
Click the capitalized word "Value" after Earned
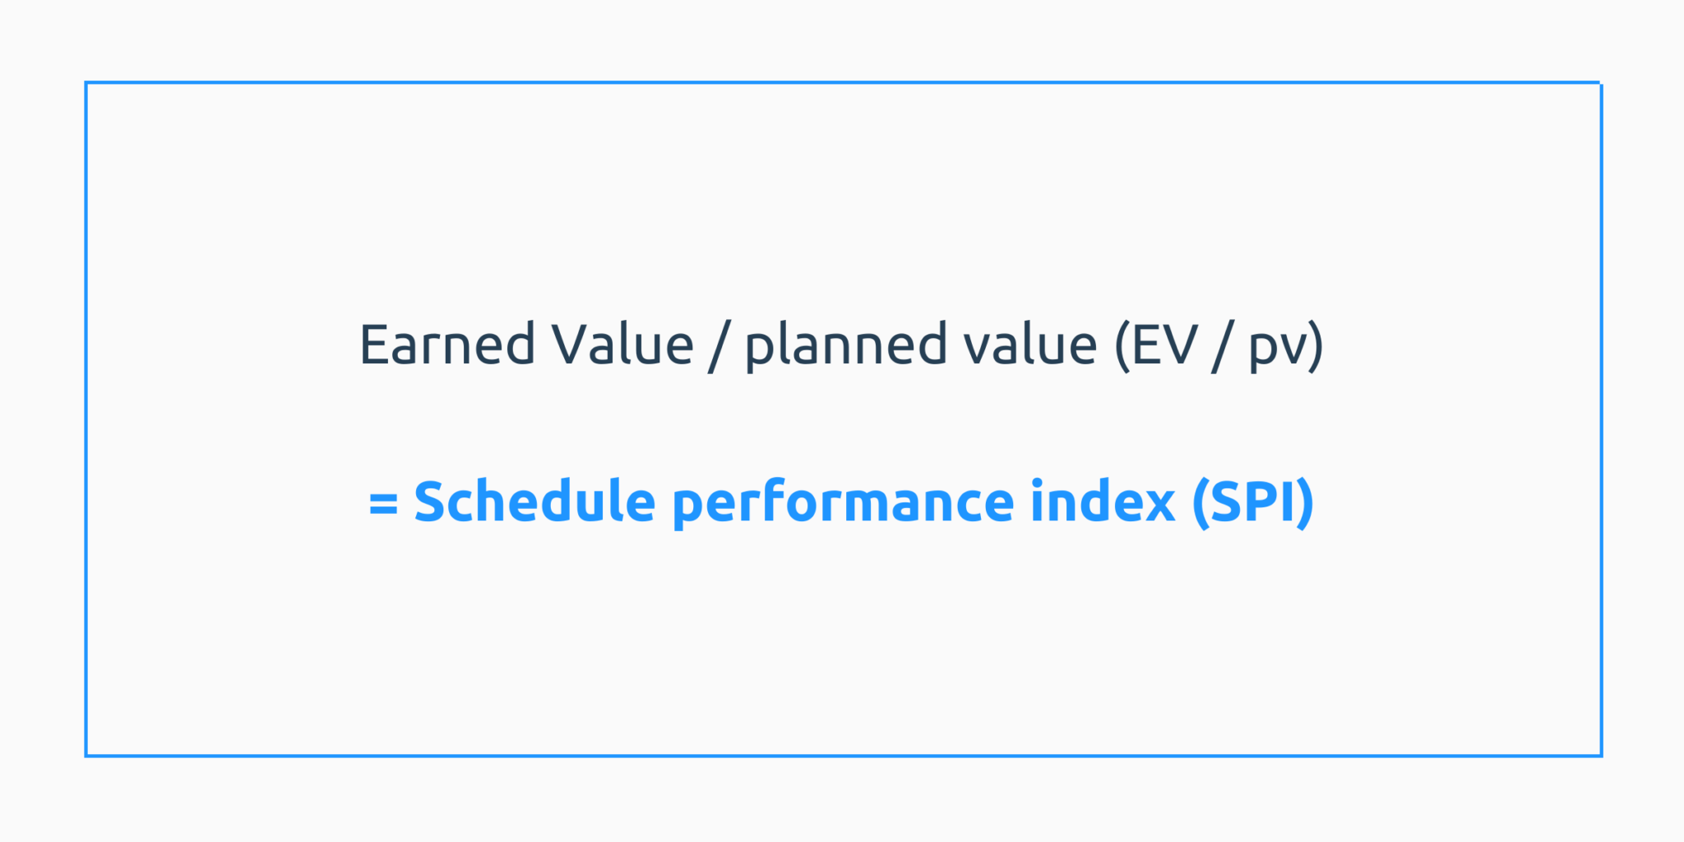point(622,345)
